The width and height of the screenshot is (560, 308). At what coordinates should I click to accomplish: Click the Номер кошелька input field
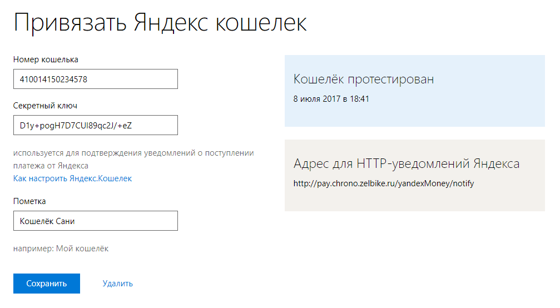pos(95,79)
